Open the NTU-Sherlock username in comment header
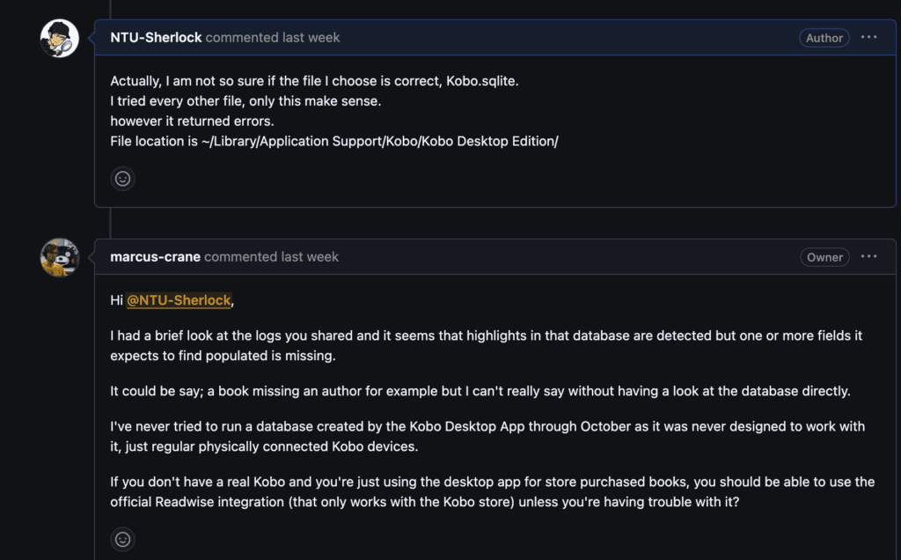 coord(156,38)
